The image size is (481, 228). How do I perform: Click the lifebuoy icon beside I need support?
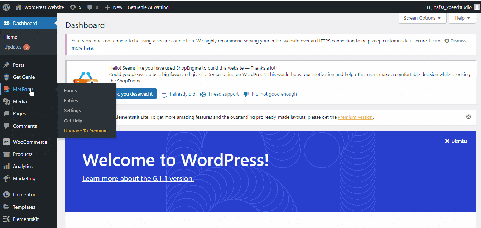pyautogui.click(x=203, y=95)
